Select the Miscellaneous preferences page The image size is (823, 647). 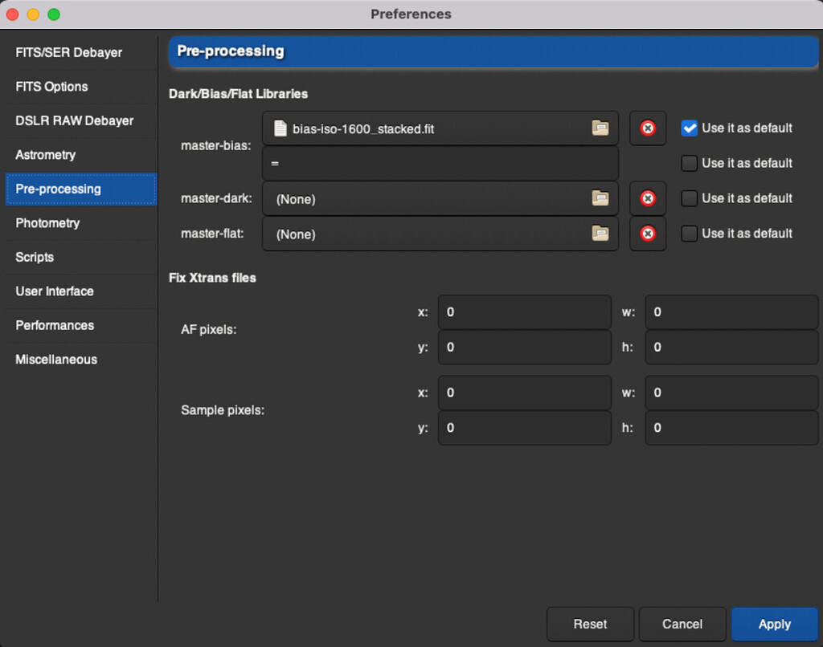tap(55, 359)
